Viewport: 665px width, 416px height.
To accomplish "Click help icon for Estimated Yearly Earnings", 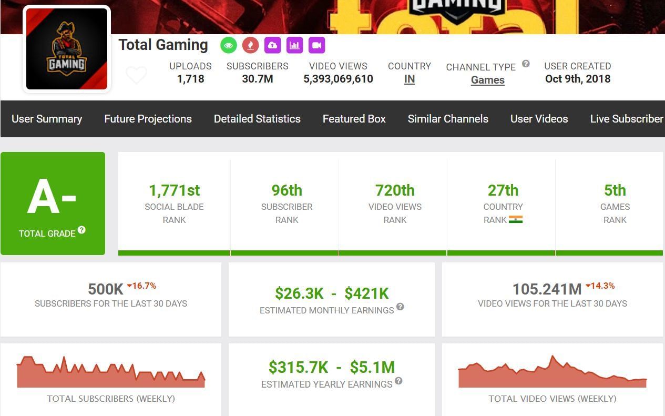I will (398, 381).
